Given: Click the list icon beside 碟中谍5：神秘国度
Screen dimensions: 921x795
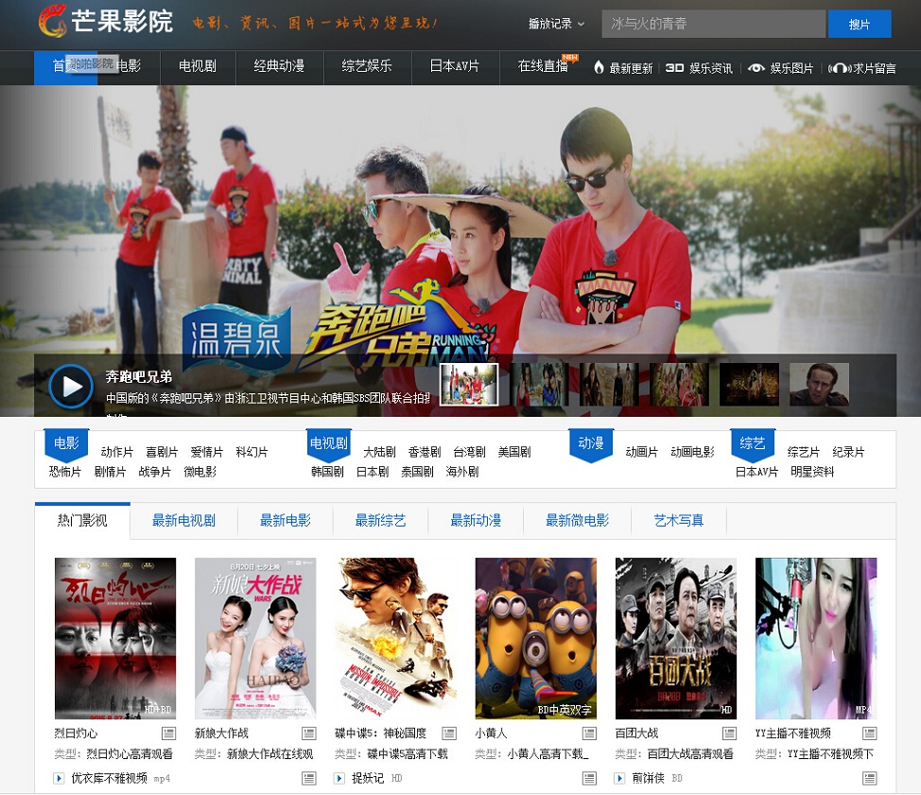Looking at the screenshot, I should pos(449,734).
